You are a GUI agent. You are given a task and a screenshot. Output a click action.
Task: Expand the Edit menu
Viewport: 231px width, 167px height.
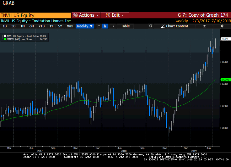115,15
